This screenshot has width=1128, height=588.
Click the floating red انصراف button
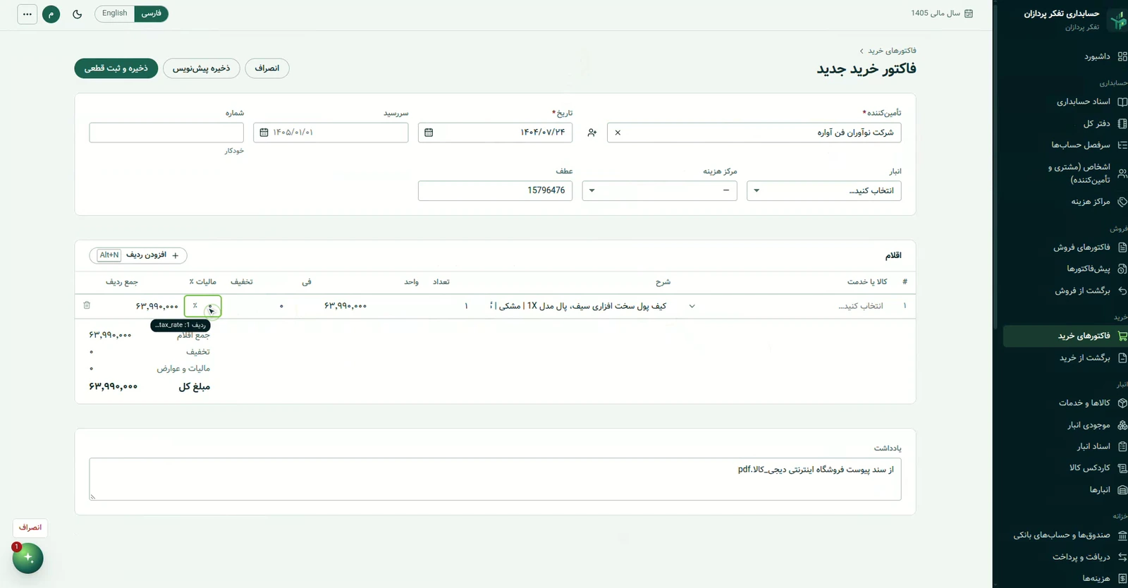[x=30, y=527]
